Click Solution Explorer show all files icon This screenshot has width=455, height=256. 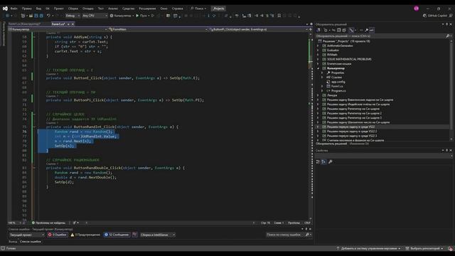pos(344,30)
